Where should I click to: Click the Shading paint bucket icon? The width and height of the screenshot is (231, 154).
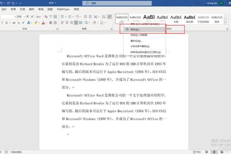point(94,23)
